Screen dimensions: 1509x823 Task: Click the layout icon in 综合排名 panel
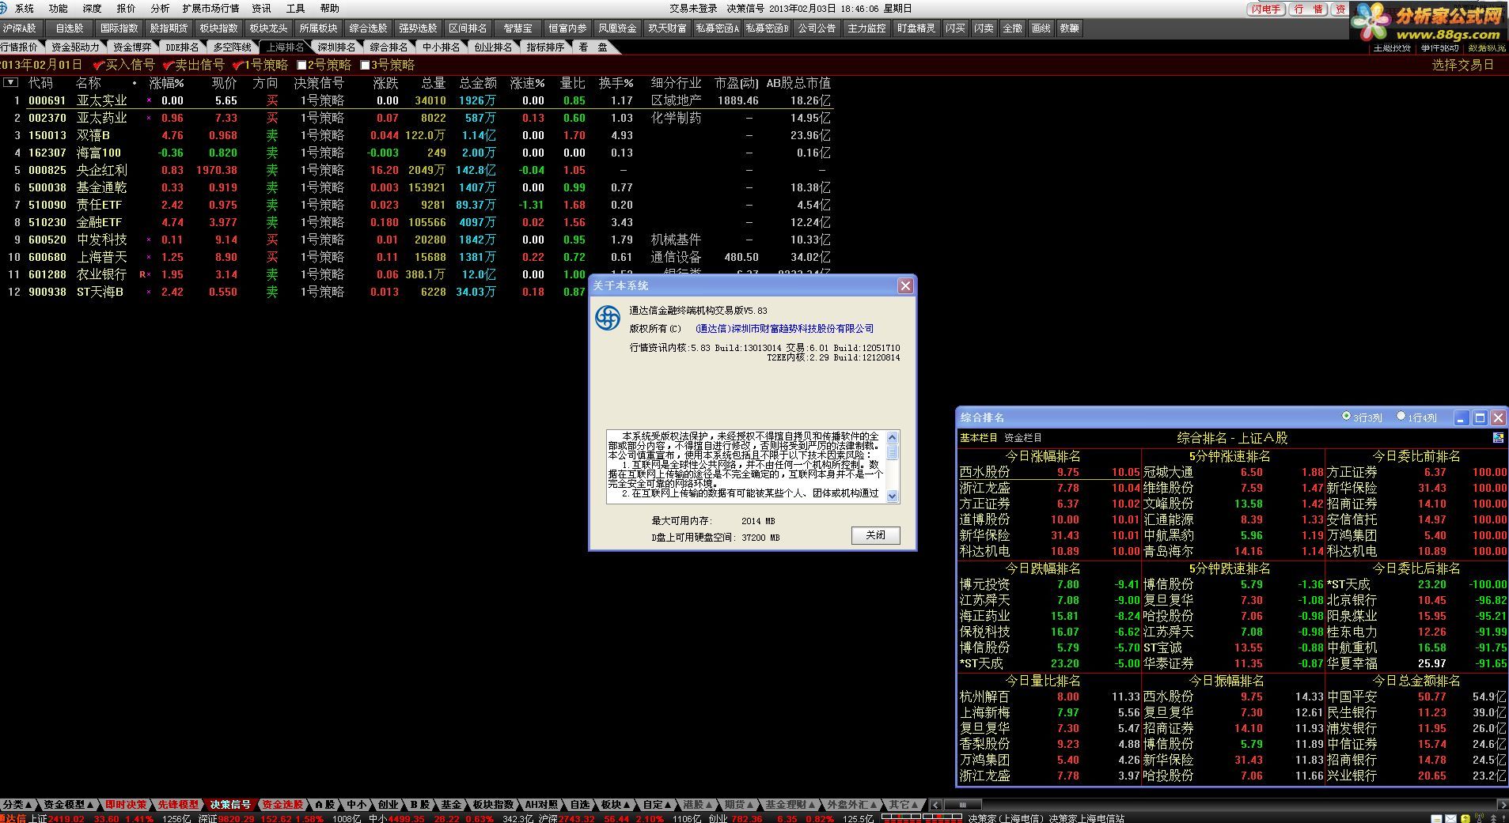click(x=1498, y=437)
